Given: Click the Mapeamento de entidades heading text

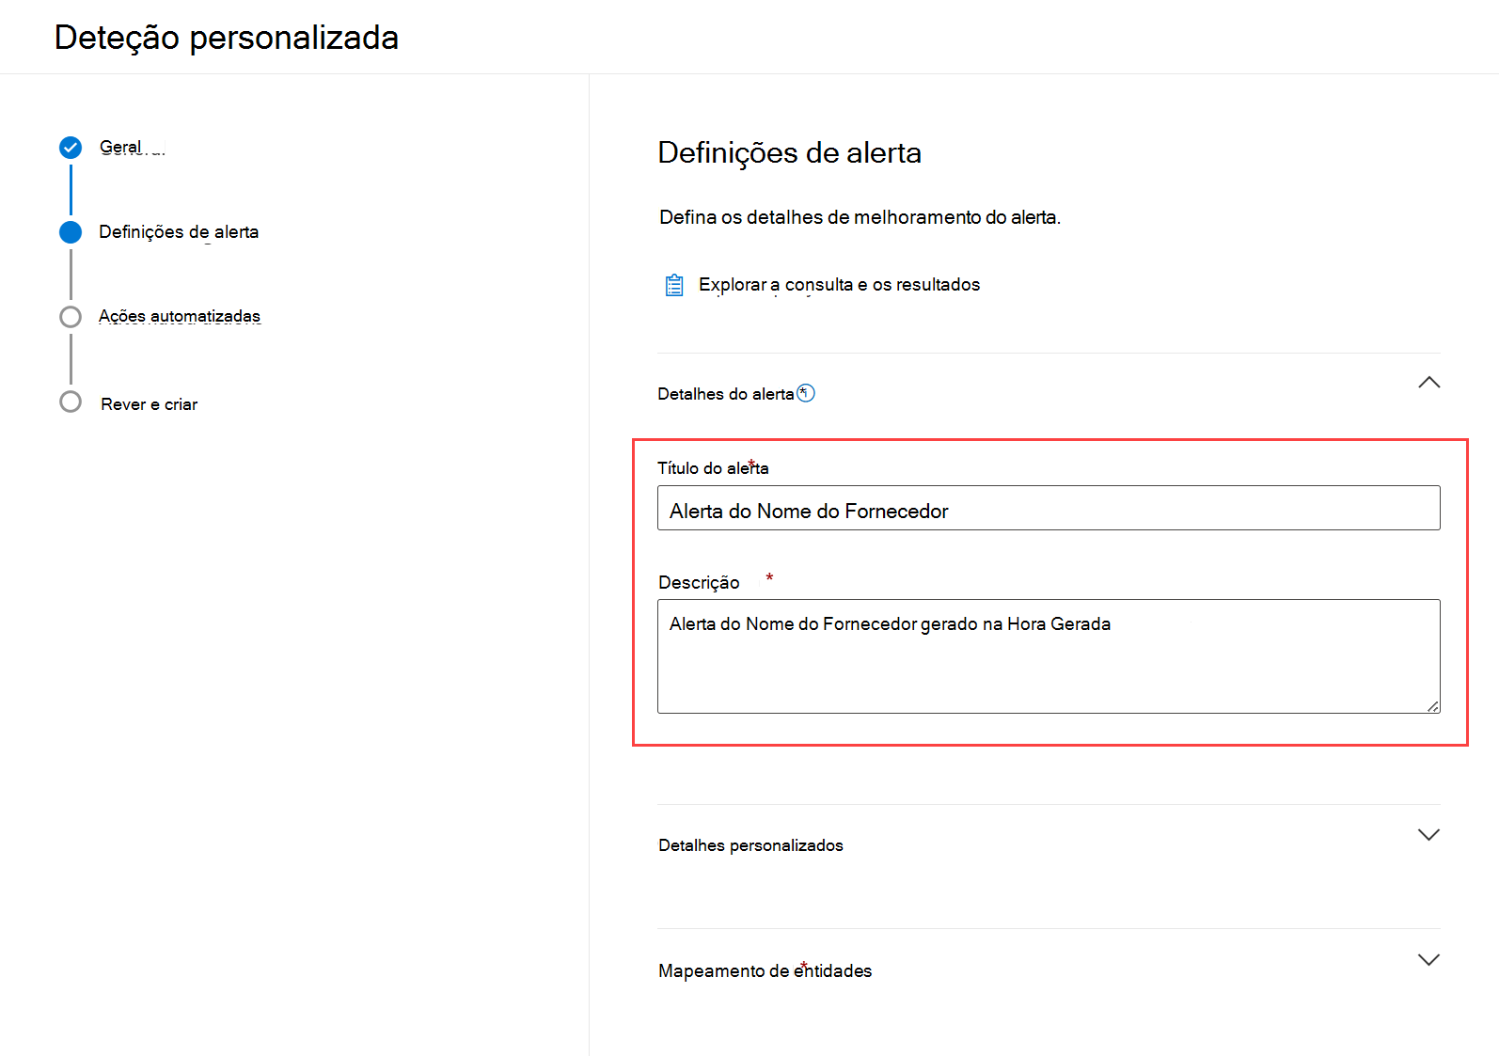Looking at the screenshot, I should point(765,970).
